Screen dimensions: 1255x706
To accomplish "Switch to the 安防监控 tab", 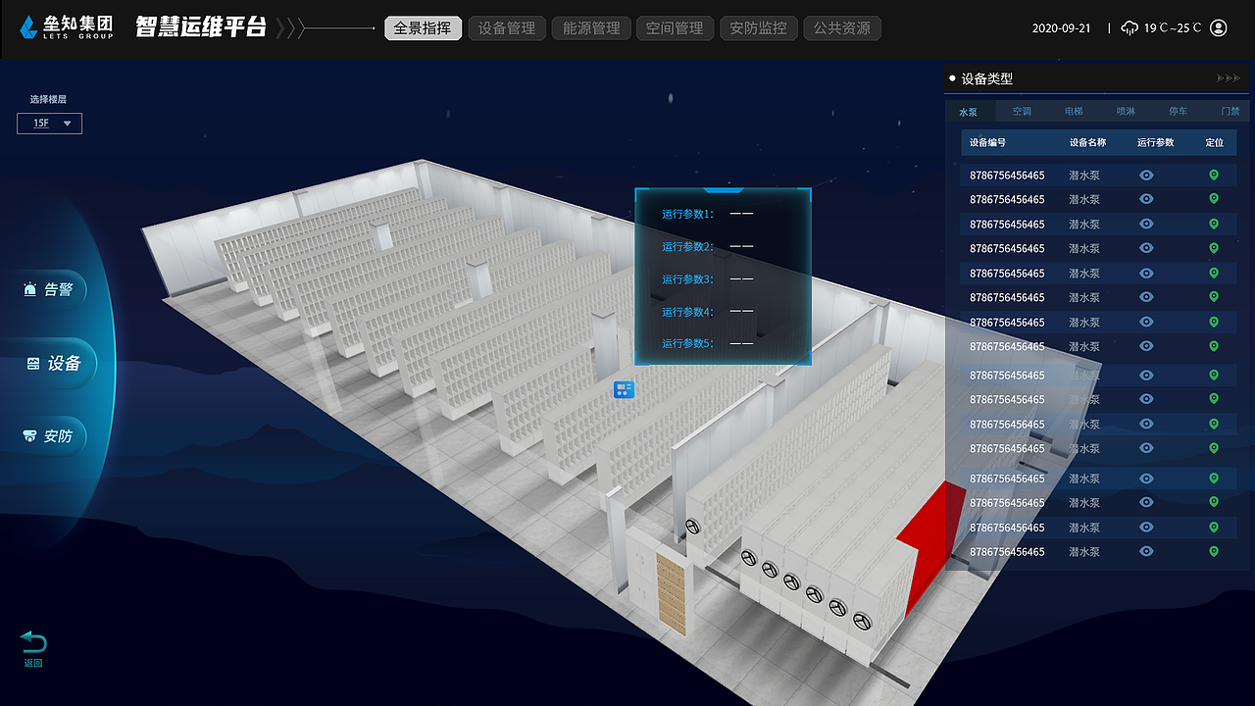I will pos(759,28).
